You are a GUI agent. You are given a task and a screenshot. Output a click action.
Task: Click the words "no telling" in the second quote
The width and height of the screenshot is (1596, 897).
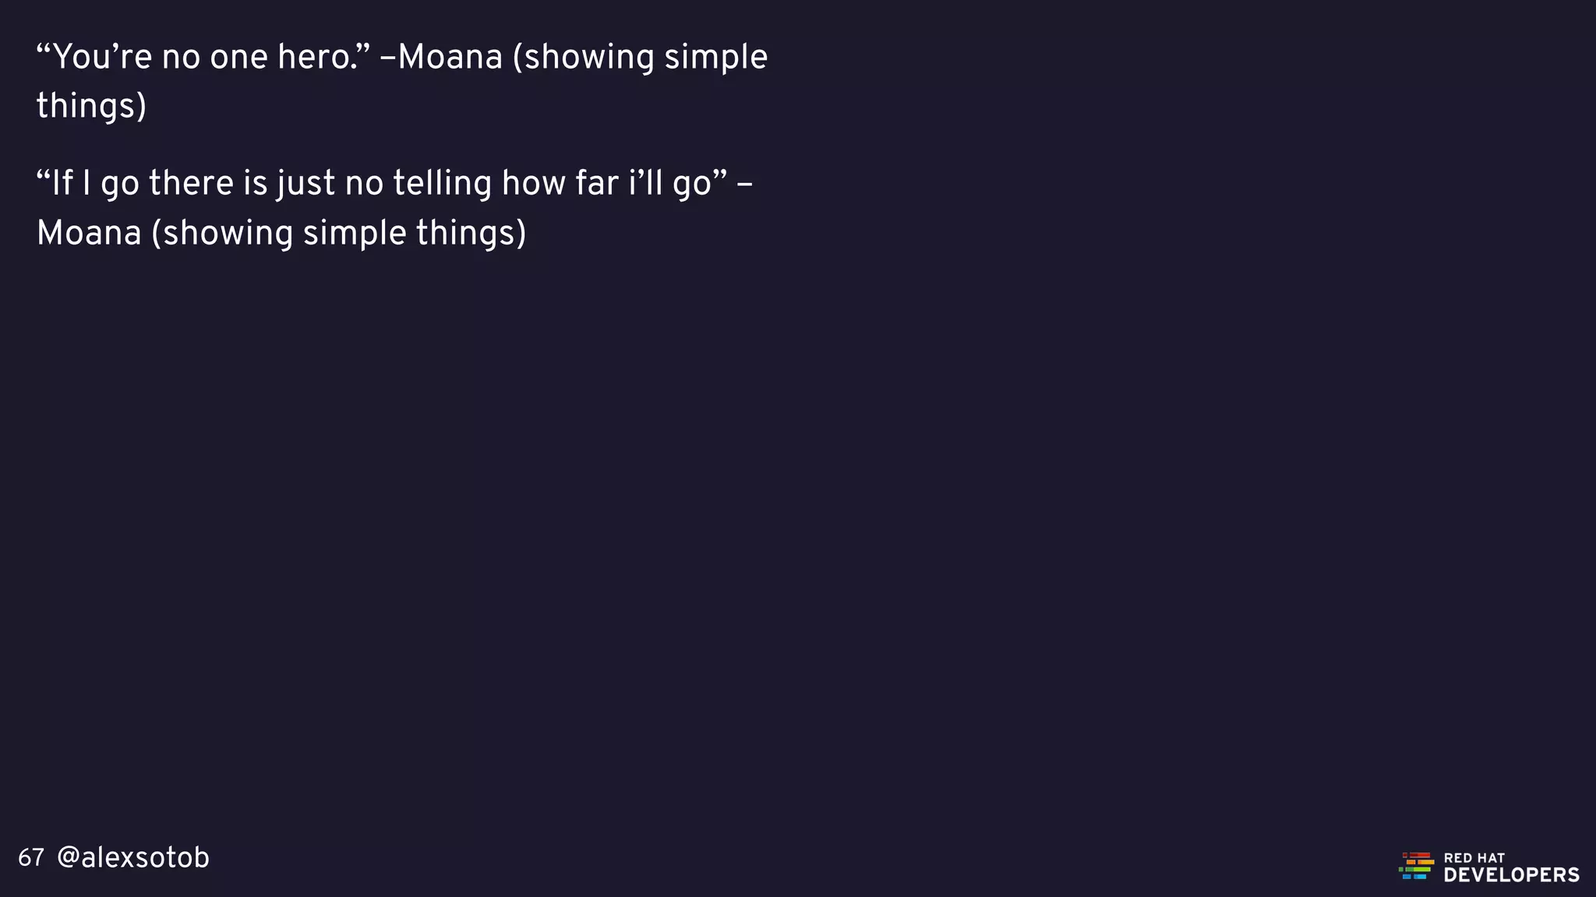coord(418,184)
